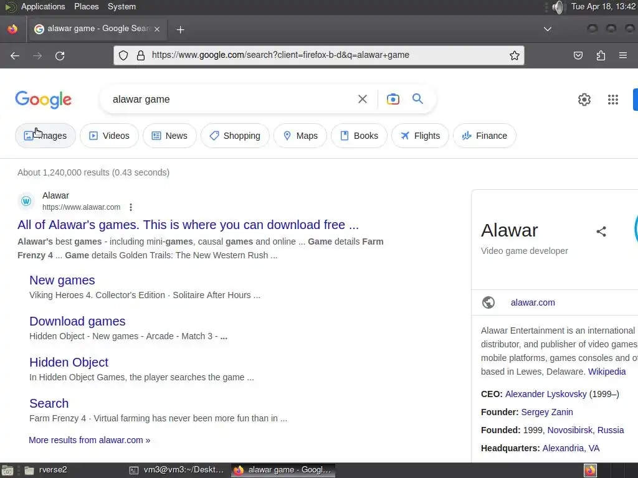The height and width of the screenshot is (478, 638).
Task: View site security padlock info
Action: (x=141, y=55)
